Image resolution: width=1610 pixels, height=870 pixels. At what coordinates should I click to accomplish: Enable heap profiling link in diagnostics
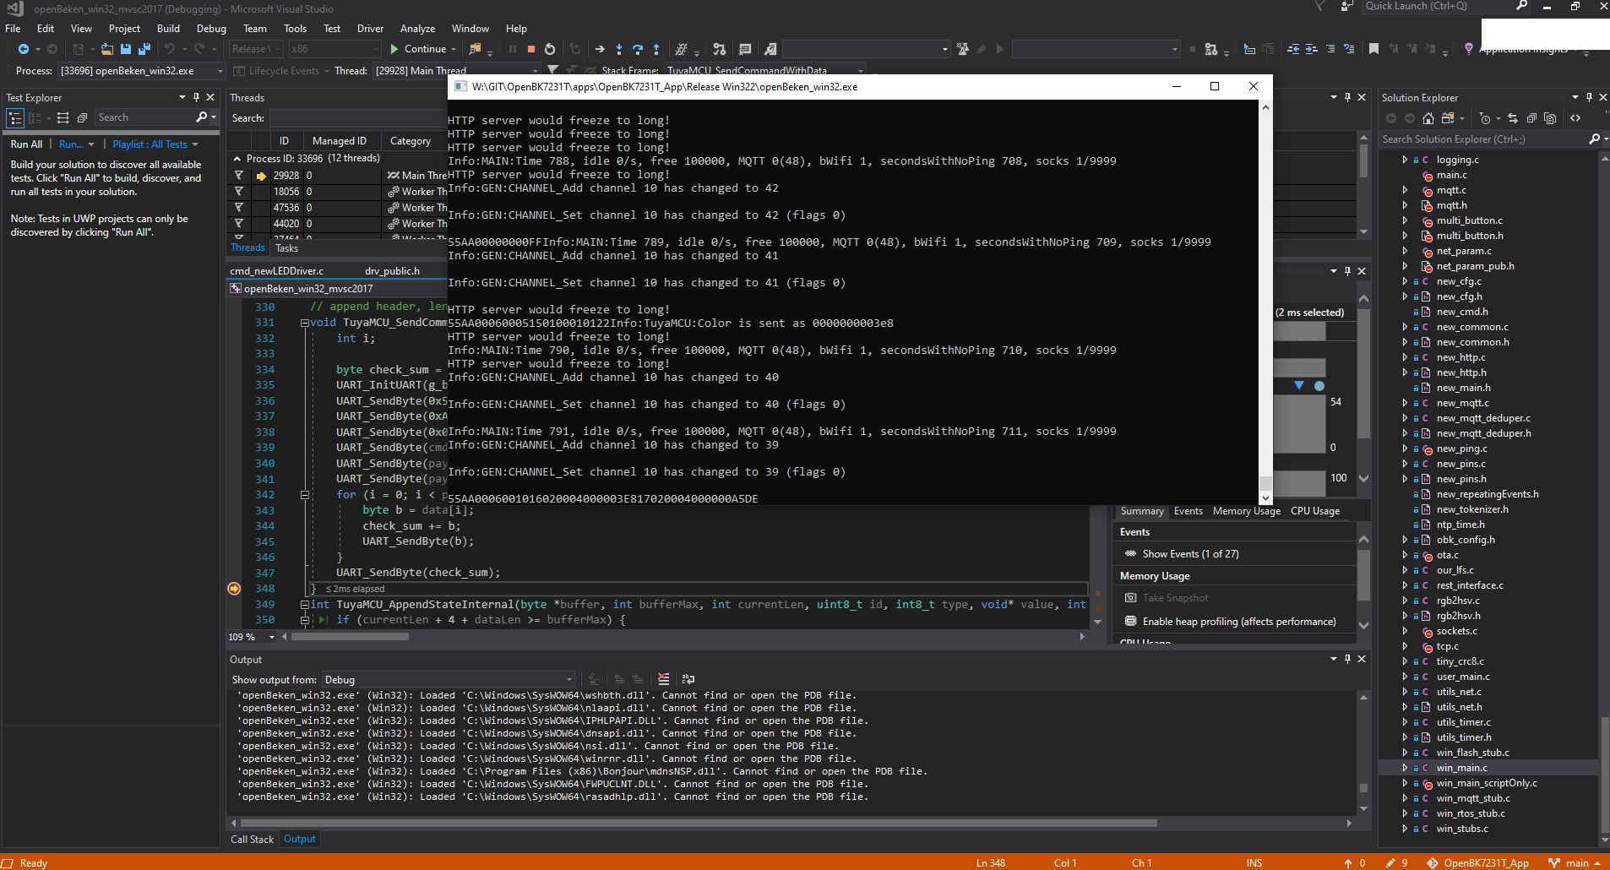pyautogui.click(x=1239, y=622)
